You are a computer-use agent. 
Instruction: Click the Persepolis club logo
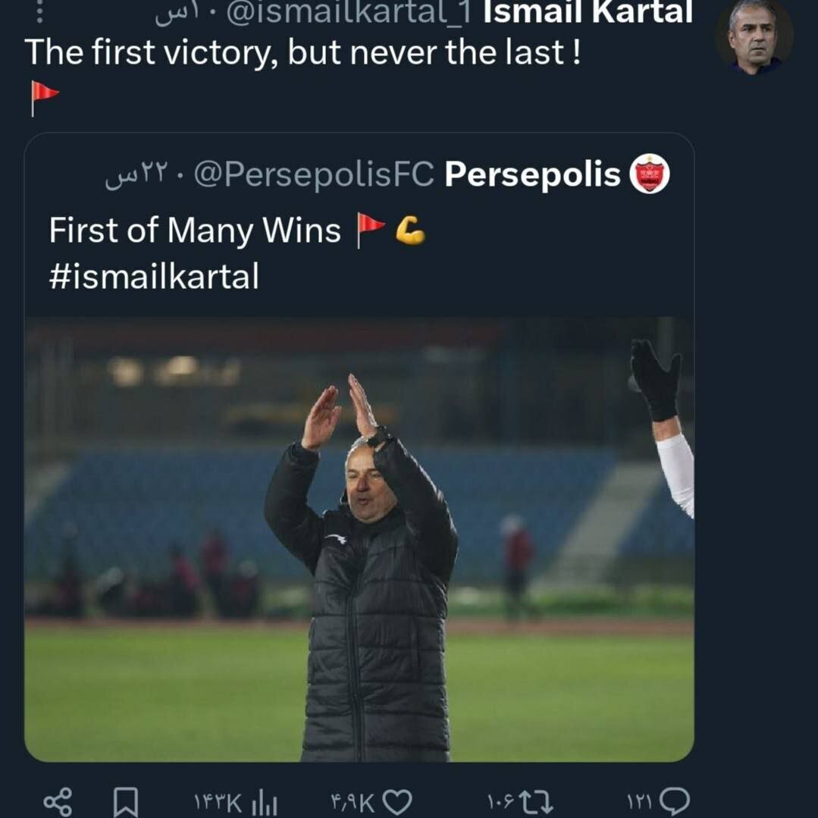(x=650, y=174)
